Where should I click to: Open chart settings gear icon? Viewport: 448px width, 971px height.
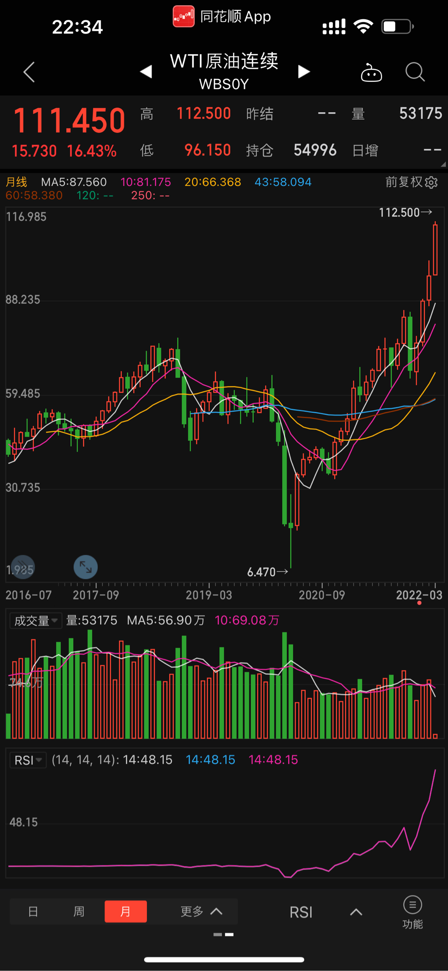click(431, 182)
